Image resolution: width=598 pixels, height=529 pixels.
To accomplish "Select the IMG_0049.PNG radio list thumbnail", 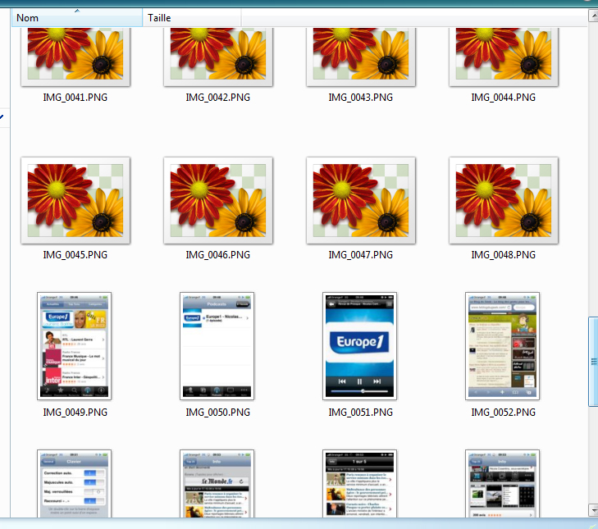I will (x=75, y=346).
